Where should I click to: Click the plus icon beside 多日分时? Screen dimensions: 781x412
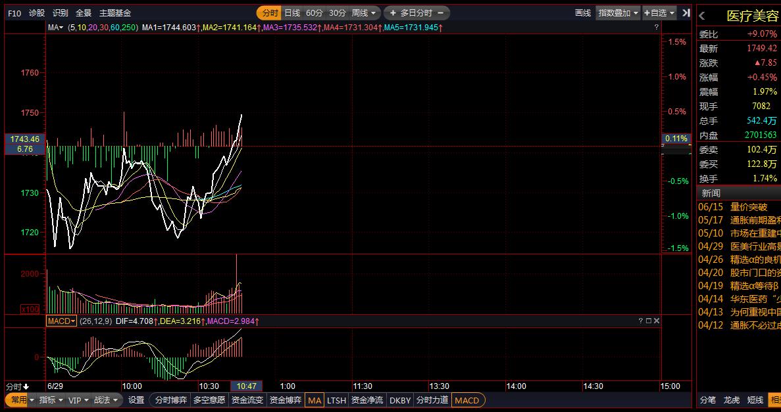[393, 12]
